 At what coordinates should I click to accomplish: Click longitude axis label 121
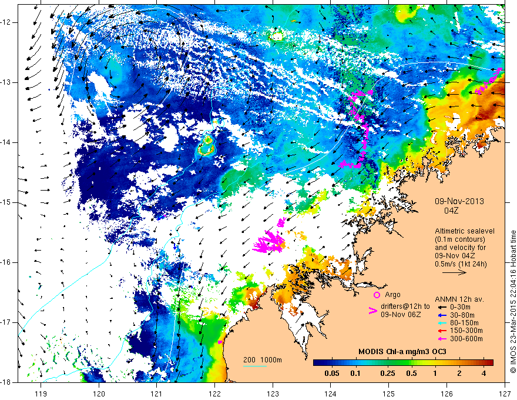pos(157,394)
